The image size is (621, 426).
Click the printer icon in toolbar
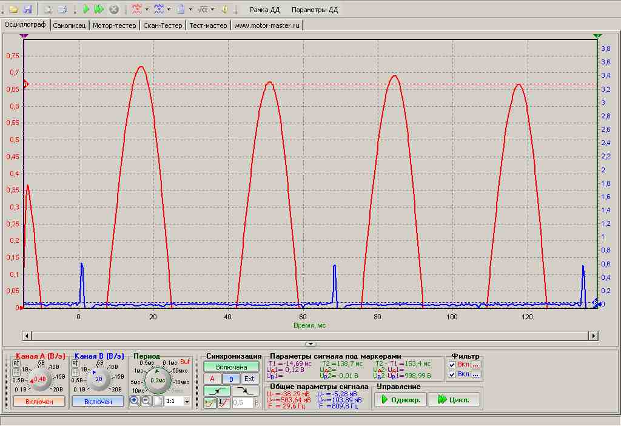tap(62, 10)
